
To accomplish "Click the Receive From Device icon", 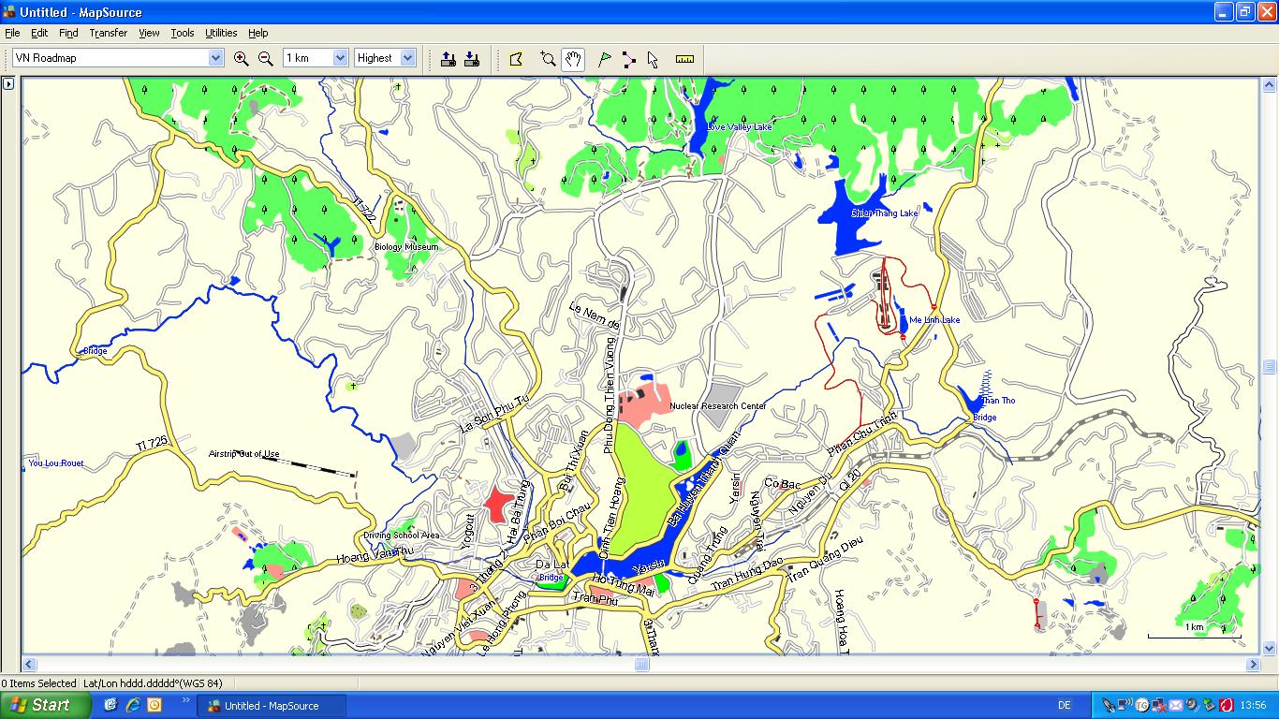I will coord(472,58).
